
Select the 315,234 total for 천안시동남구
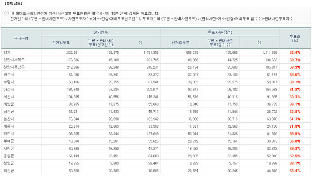point(152,67)
